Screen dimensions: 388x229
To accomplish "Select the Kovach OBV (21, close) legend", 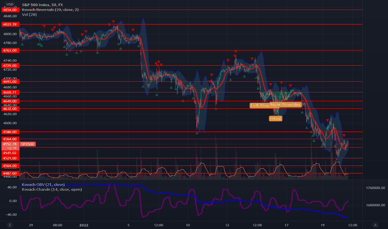I will coord(43,185).
